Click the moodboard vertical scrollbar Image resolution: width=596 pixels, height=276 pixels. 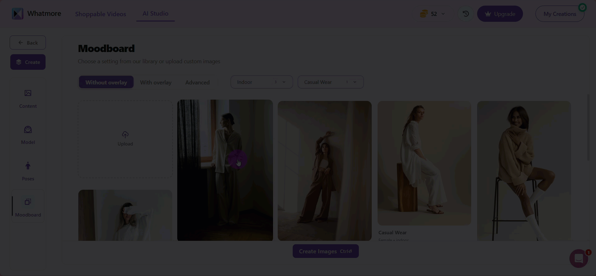tap(588, 128)
